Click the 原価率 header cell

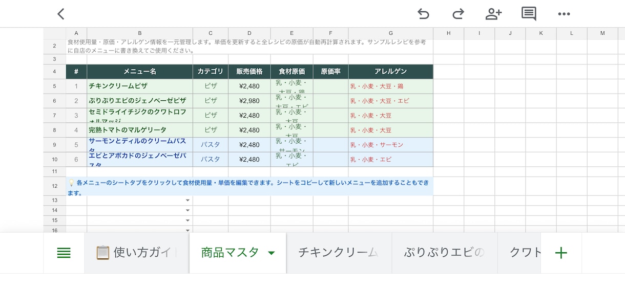point(330,72)
